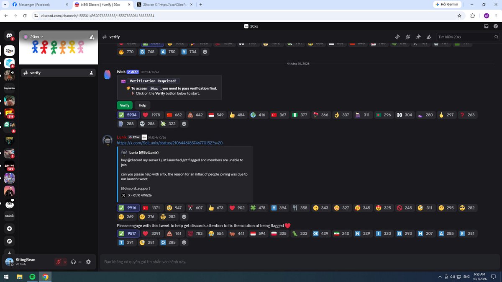Open Discord user settings gear
Screen dimensions: 502x282
(x=88, y=262)
